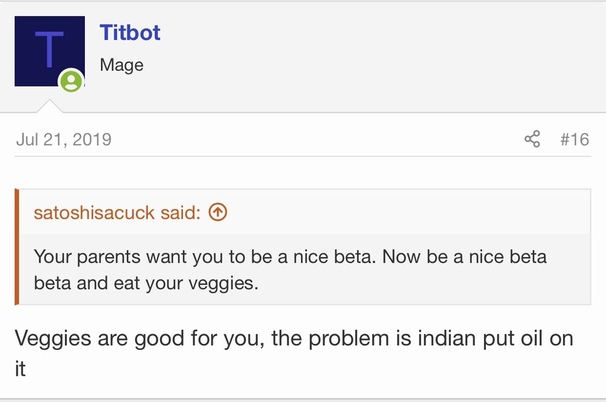The width and height of the screenshot is (606, 402).
Task: Open Titbot's profile from the T avatar
Action: 50,51
